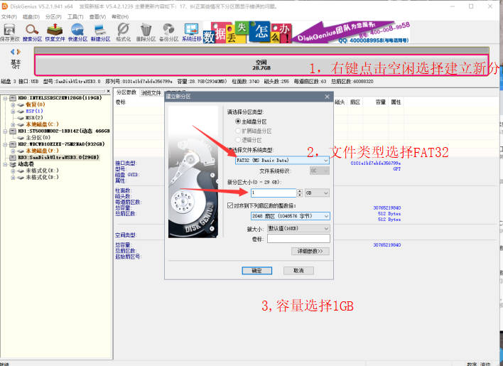Open the 查看(V) menu
The image size is (503, 366).
[x=97, y=16]
